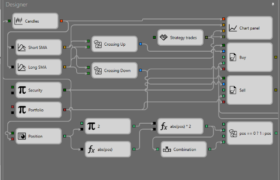The height and width of the screenshot is (180, 280).
Task: Click the blue output socket of Crossing Up
Action: coord(140,44)
